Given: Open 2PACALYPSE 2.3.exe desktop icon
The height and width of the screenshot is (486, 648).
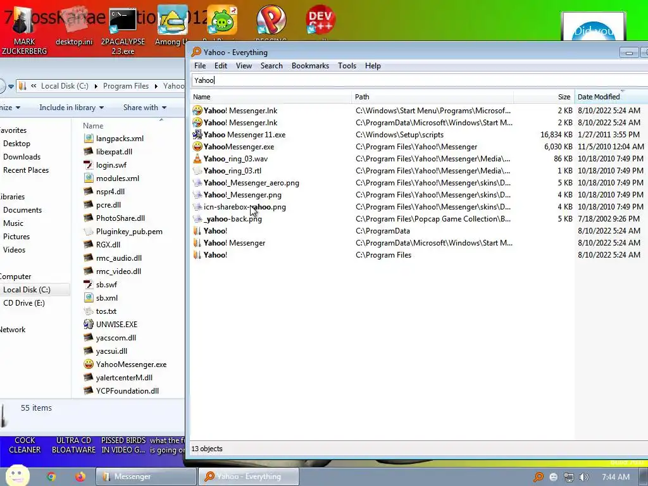Looking at the screenshot, I should click(x=123, y=30).
